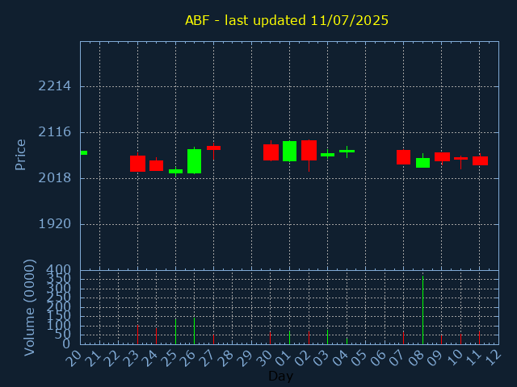517x387 pixels.
Task: Select the 2116 price axis label
Action: tap(55, 132)
